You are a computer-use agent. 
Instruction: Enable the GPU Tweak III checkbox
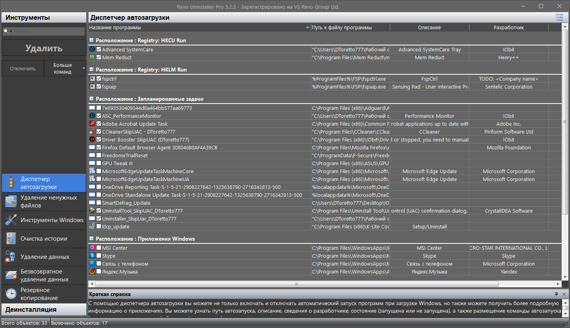pyautogui.click(x=99, y=163)
